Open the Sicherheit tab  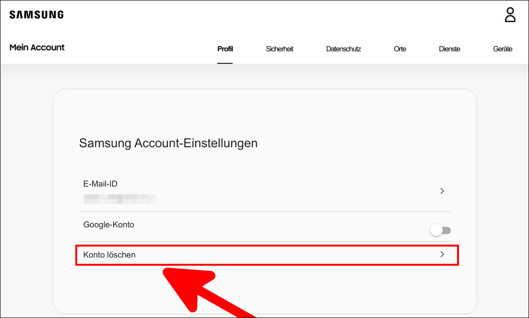[x=279, y=49]
